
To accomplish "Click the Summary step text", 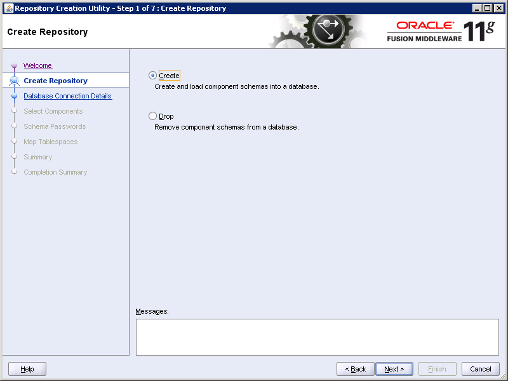I will [x=38, y=157].
